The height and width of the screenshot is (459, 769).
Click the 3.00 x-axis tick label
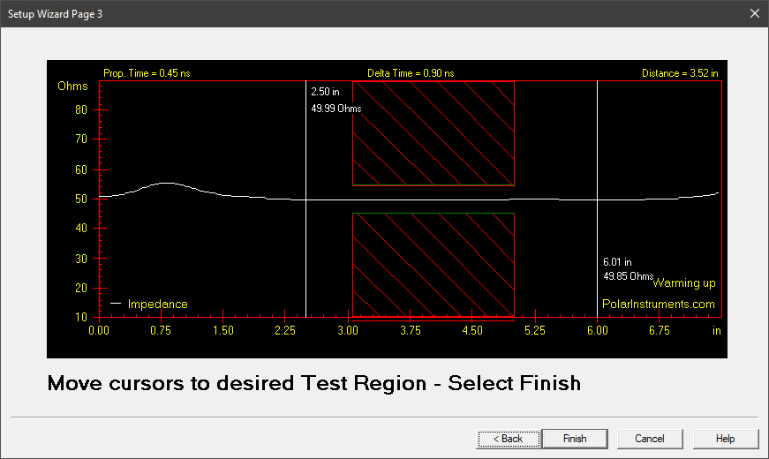(x=348, y=330)
